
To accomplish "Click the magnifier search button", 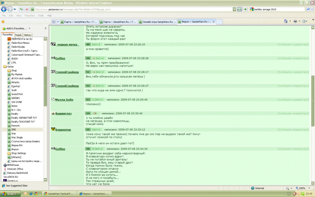I will point(308,9).
